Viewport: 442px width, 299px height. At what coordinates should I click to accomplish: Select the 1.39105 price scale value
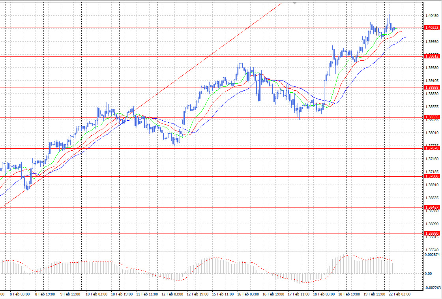click(x=432, y=81)
